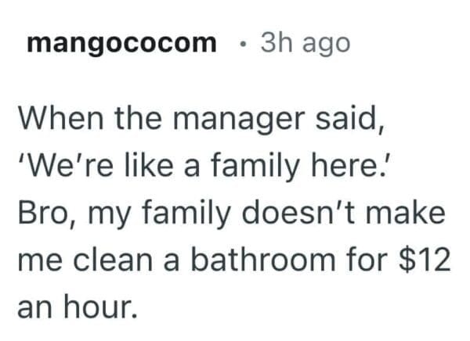
Task: Open the mangococom user profile
Action: click(121, 42)
